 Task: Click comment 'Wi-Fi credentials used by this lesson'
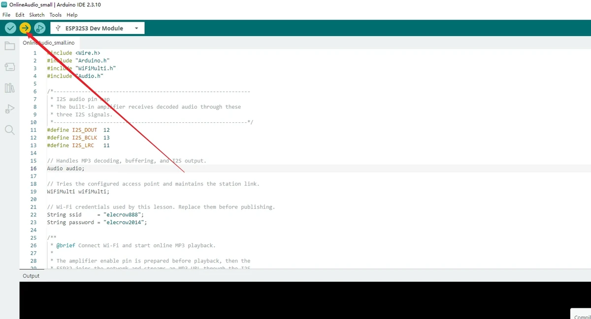pos(161,207)
